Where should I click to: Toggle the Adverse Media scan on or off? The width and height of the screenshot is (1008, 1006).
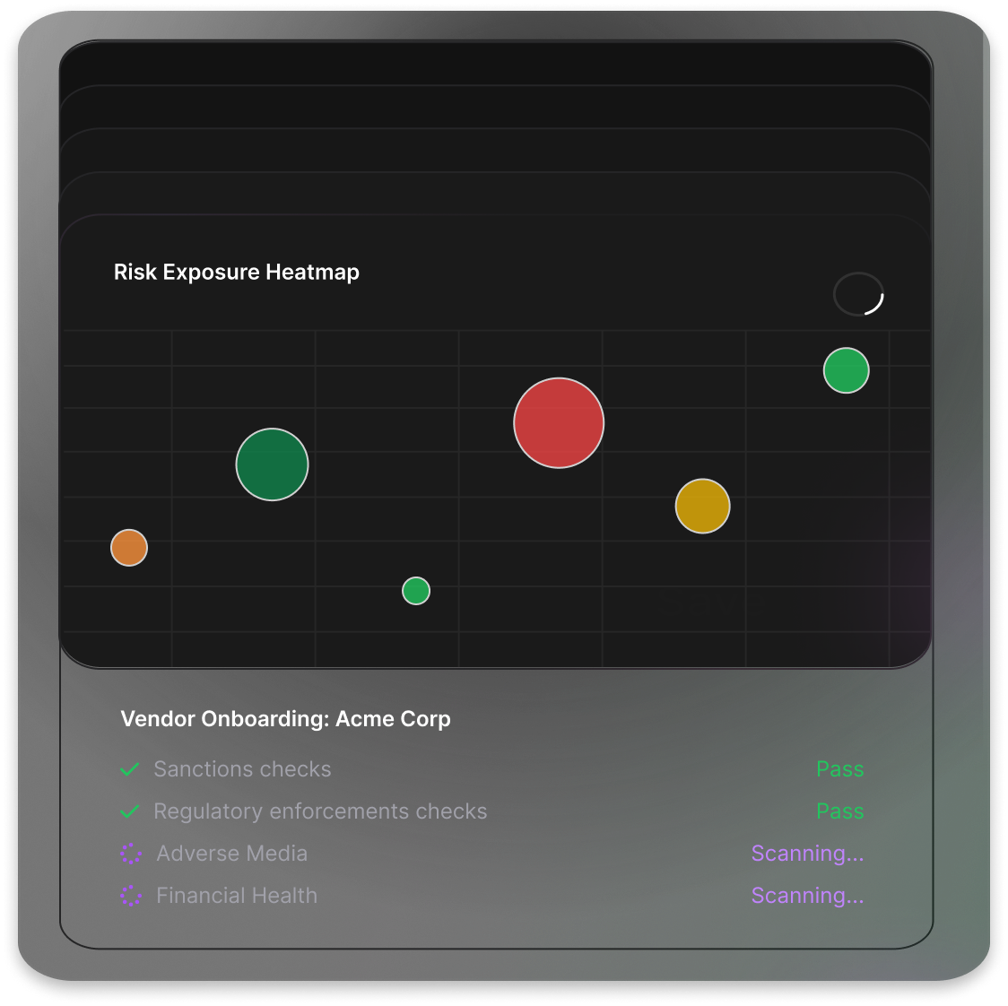(807, 854)
